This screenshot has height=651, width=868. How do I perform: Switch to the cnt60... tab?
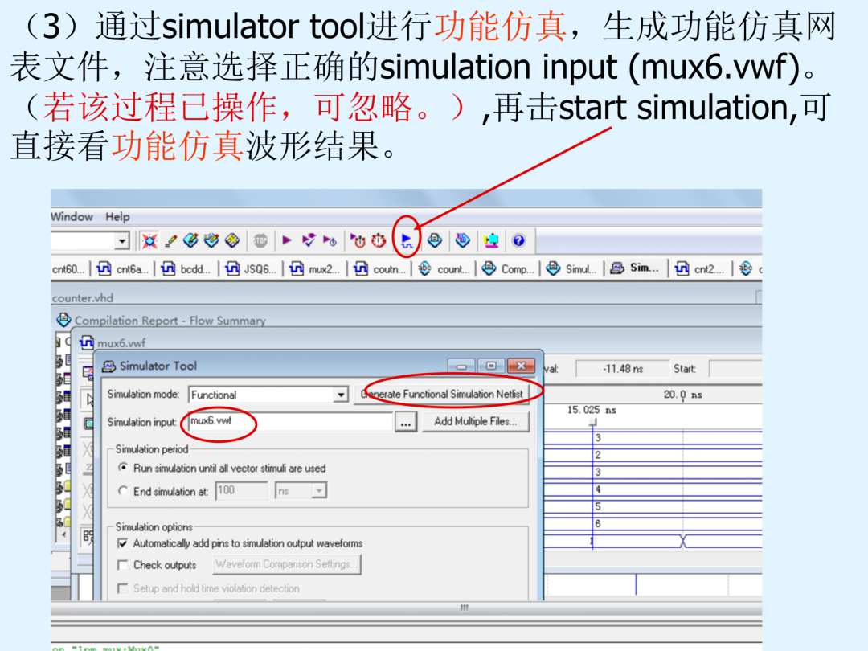68,269
